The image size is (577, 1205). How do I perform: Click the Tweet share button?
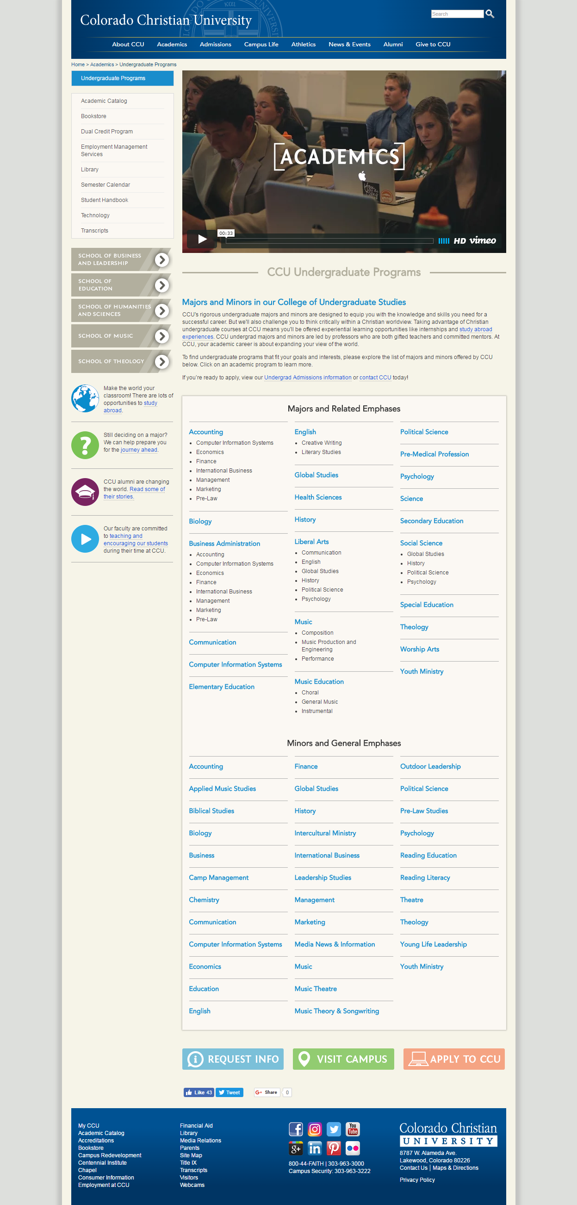tap(230, 1093)
